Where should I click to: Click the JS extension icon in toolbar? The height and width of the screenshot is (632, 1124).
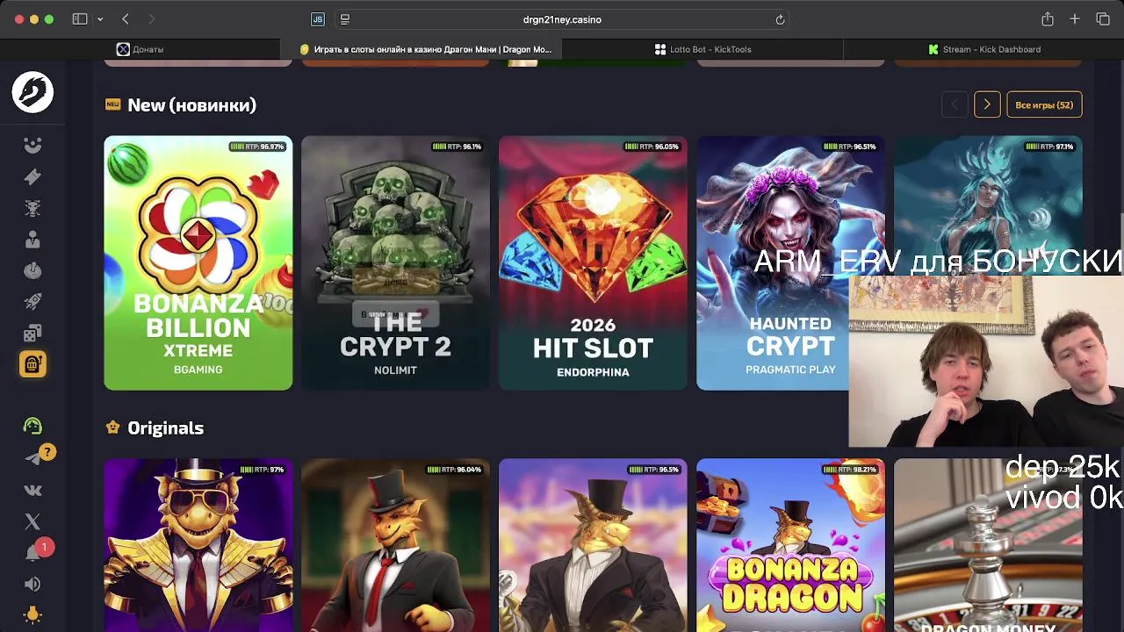318,19
